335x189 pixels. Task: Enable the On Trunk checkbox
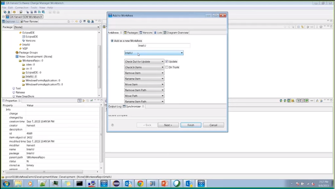167,67
